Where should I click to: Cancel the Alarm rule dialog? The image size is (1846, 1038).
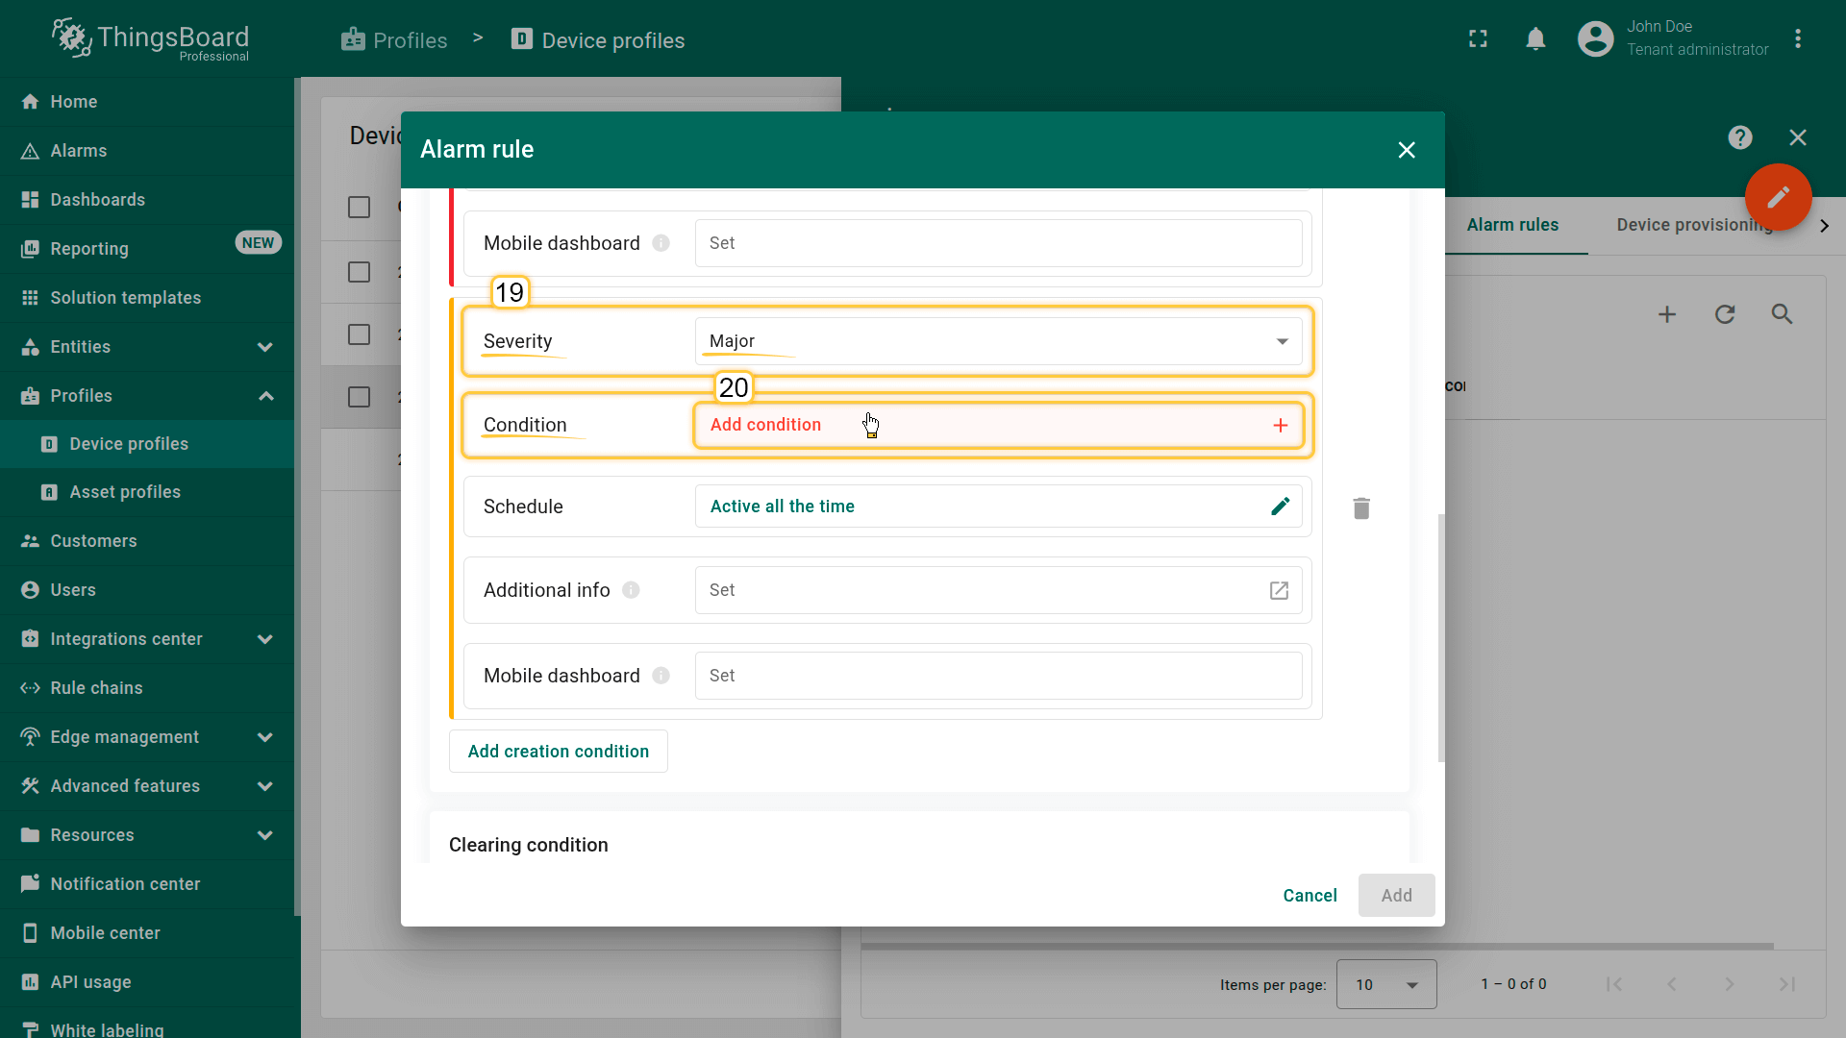tap(1310, 896)
